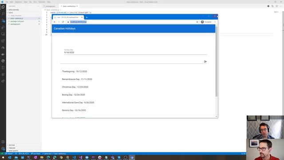
Task: Close the basic-webtests.js editor tab
Action: click(x=77, y=6)
